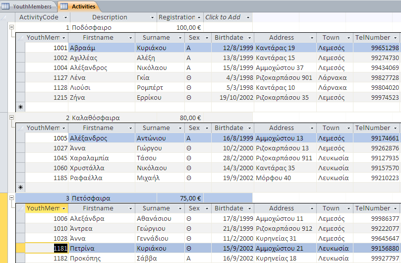Open Birthdate dropdown in Καλαθόσφαιρα subtable
Screen dimensions: 401x263
pyautogui.click(x=250, y=128)
